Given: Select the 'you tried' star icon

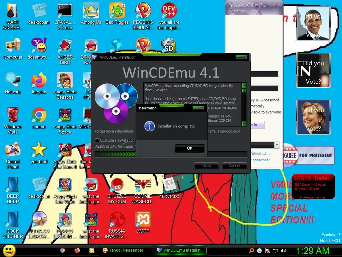Looking at the screenshot, I should 39,153.
